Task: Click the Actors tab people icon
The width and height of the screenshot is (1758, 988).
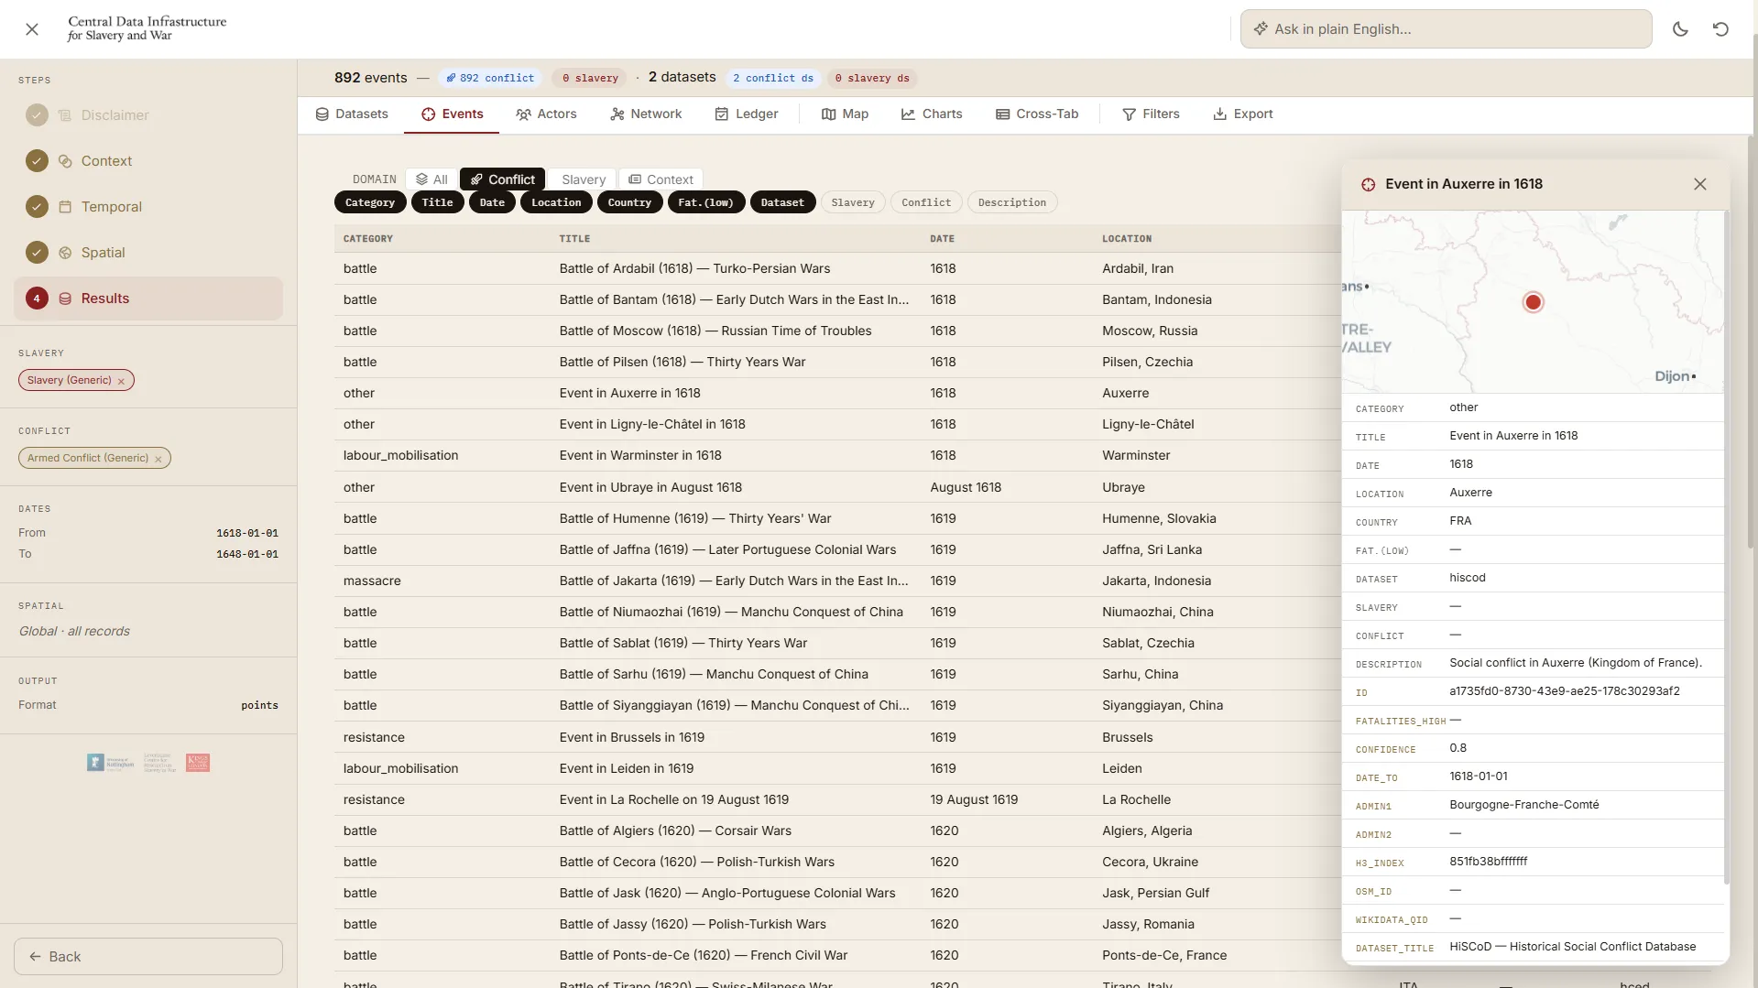Action: click(523, 114)
